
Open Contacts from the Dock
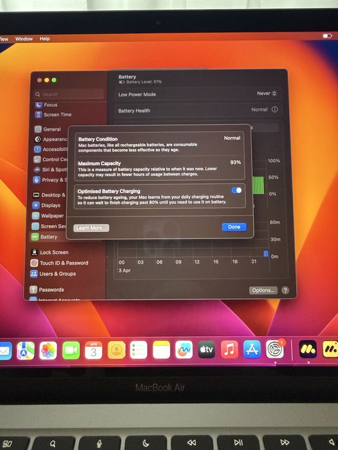tap(117, 350)
